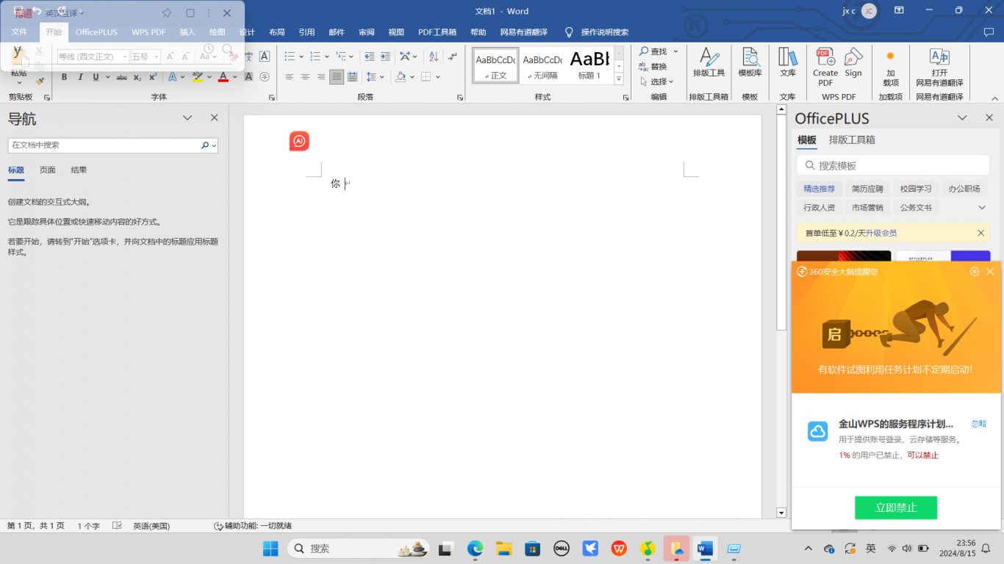This screenshot has width=1004, height=564.
Task: Open the 文件 File menu
Action: tap(19, 32)
